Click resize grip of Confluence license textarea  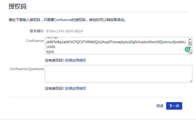coord(190,53)
